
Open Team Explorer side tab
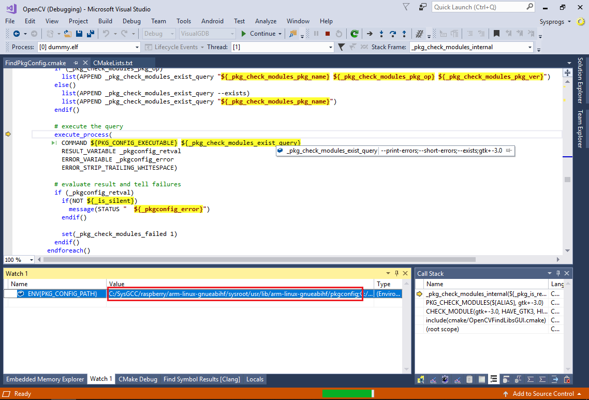[x=580, y=129]
